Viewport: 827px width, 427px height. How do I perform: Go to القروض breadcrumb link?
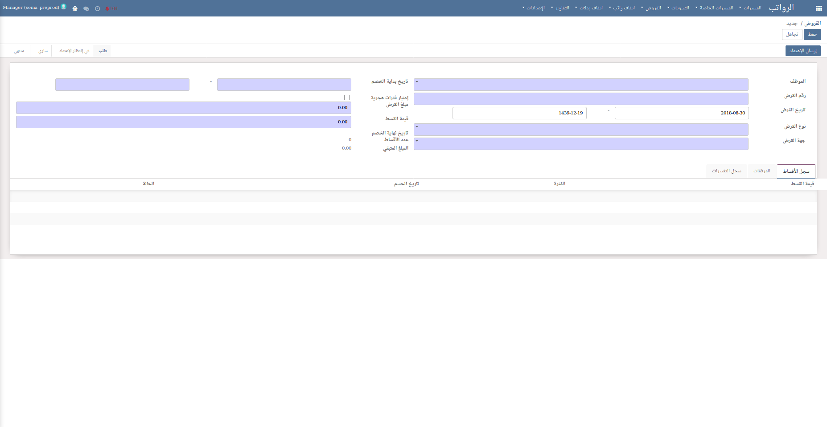click(812, 23)
